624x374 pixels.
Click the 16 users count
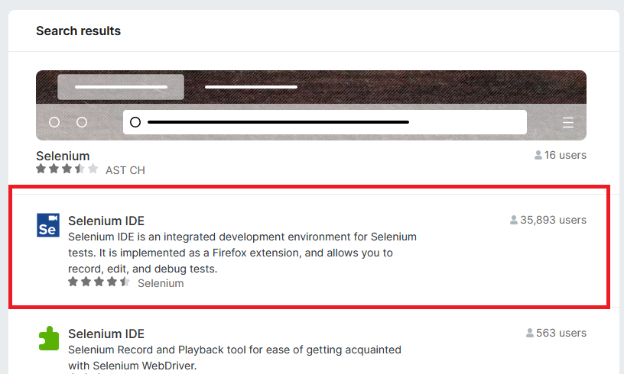tap(565, 155)
